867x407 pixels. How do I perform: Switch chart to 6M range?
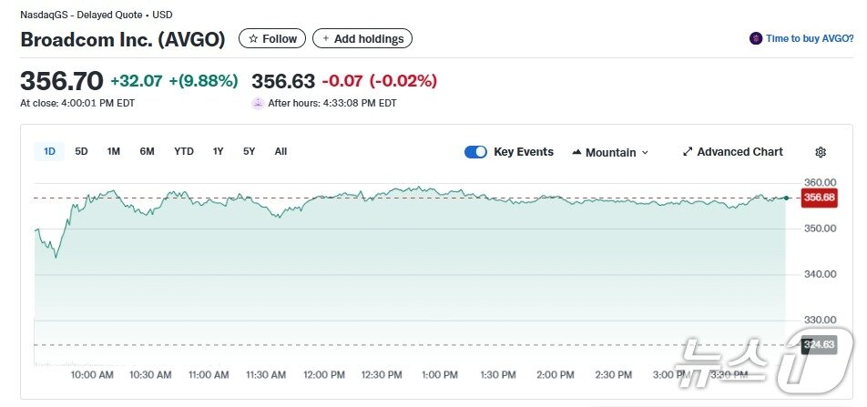pyautogui.click(x=147, y=152)
